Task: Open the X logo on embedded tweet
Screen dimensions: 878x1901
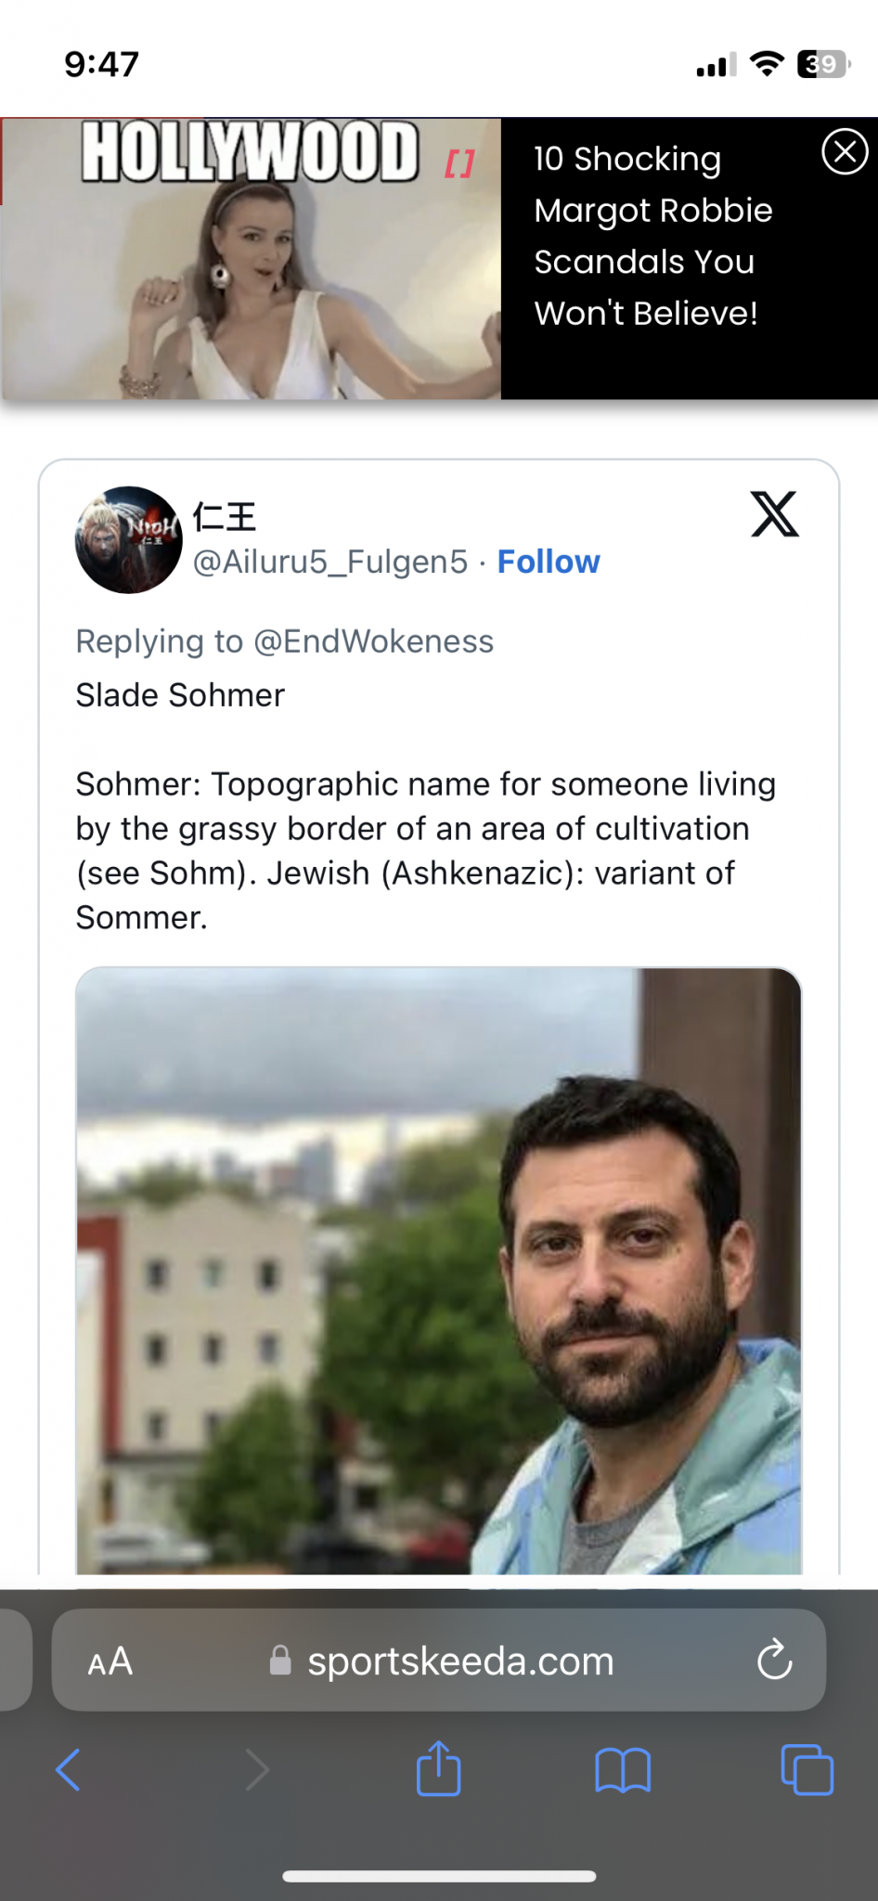Action: [774, 514]
